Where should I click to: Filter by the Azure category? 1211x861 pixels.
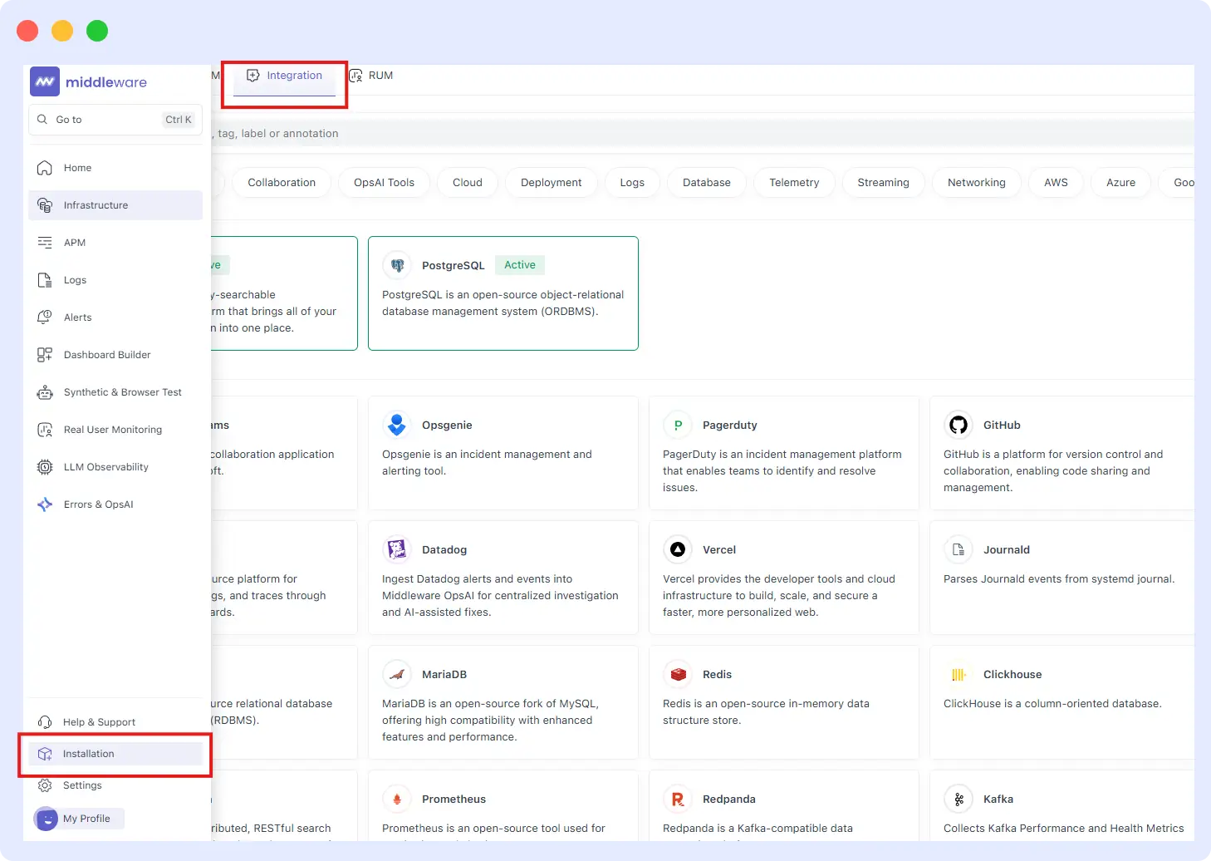point(1120,183)
